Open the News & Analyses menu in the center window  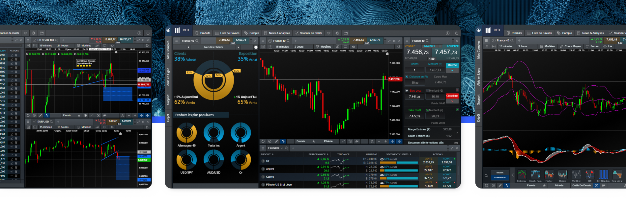pyautogui.click(x=277, y=33)
